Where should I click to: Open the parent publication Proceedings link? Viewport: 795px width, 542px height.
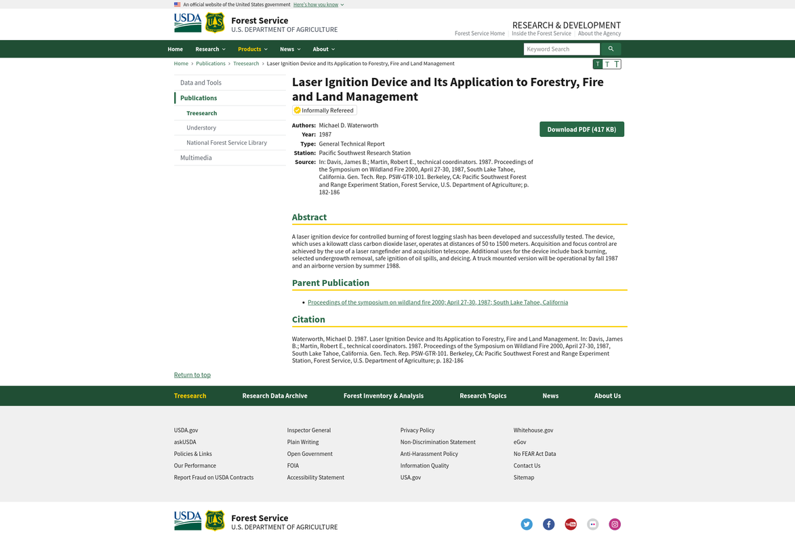tap(438, 302)
